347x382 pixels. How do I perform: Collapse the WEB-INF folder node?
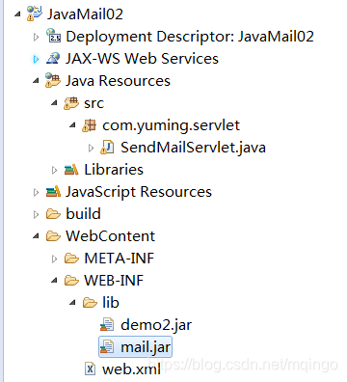point(54,281)
